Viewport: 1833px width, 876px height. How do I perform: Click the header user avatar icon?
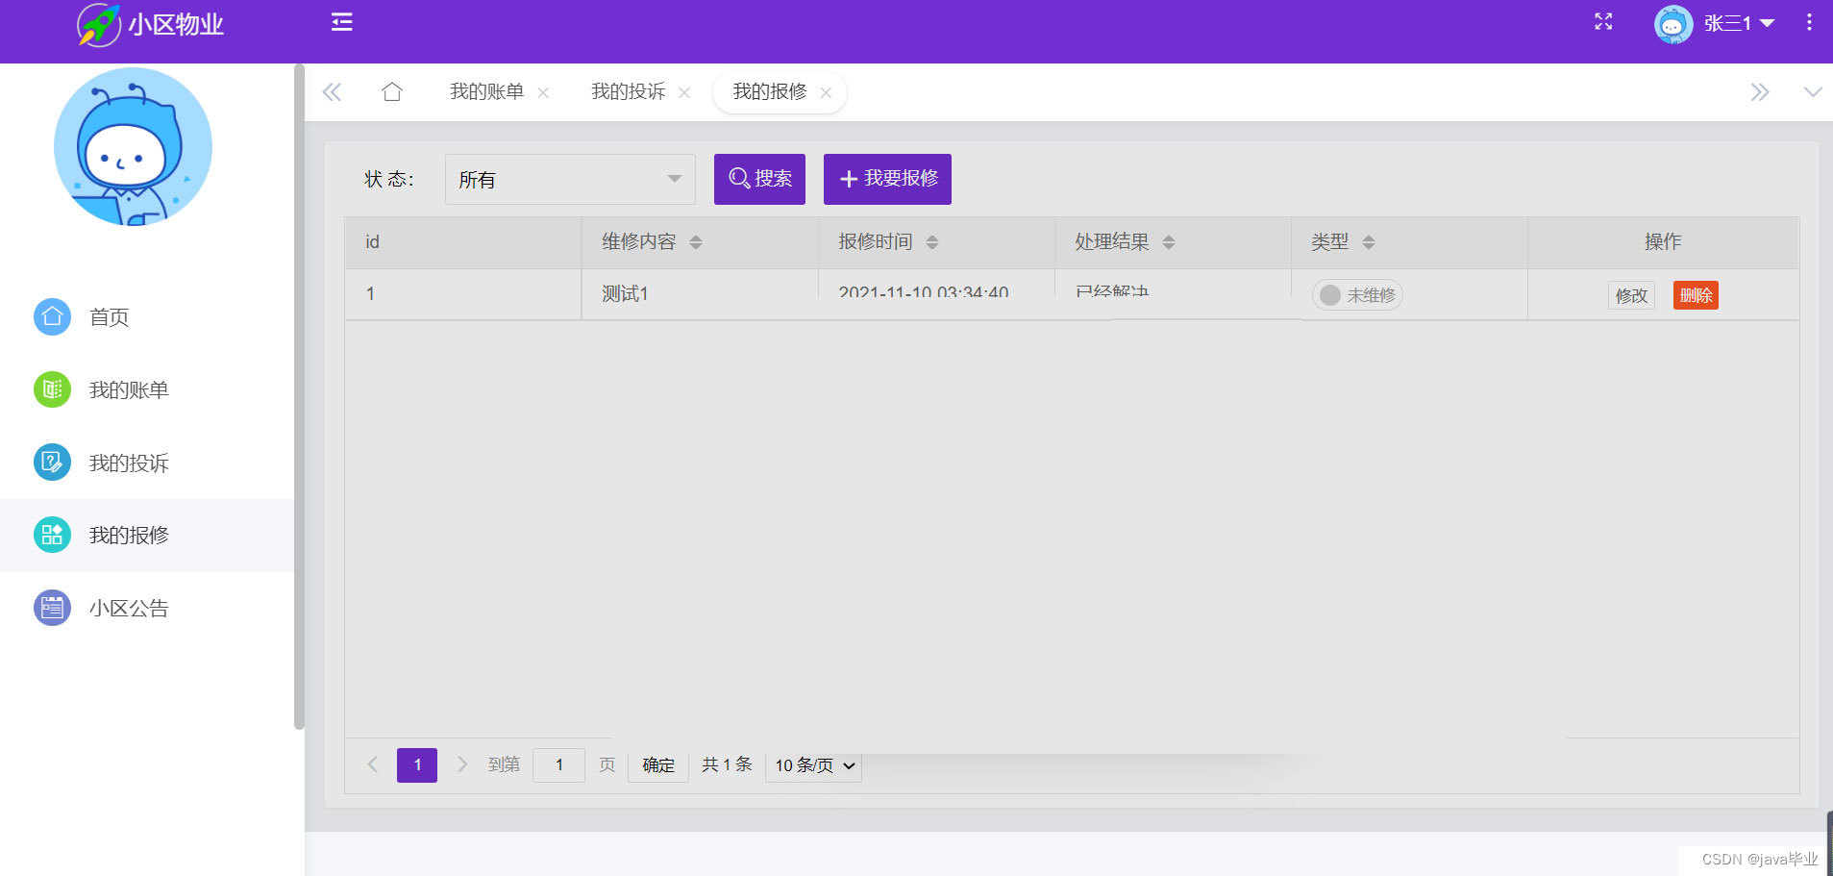(x=1673, y=24)
